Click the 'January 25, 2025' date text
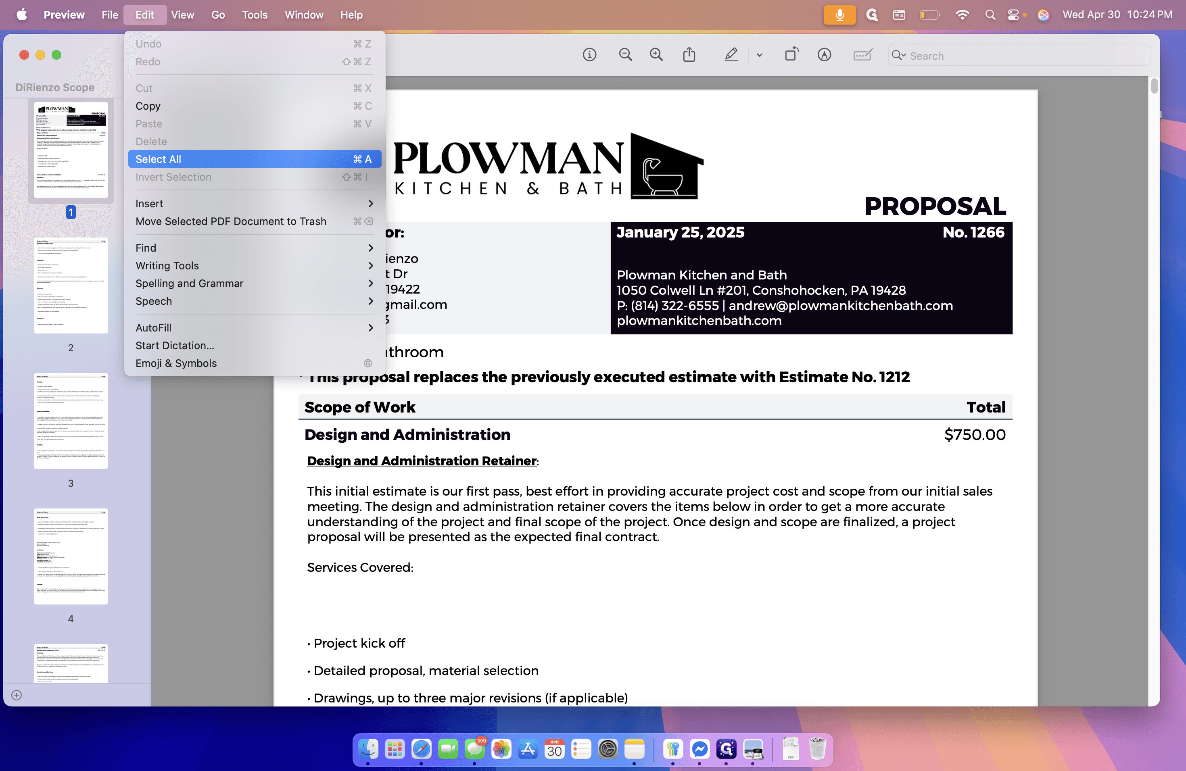 pos(680,232)
